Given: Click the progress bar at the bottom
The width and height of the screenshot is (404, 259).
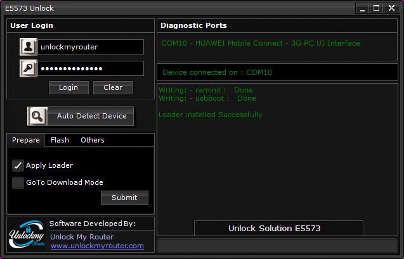Looking at the screenshot, I should point(277,245).
